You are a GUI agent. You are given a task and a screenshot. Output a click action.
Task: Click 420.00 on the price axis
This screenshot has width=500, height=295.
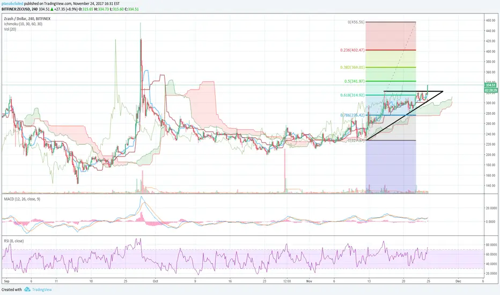490,41
